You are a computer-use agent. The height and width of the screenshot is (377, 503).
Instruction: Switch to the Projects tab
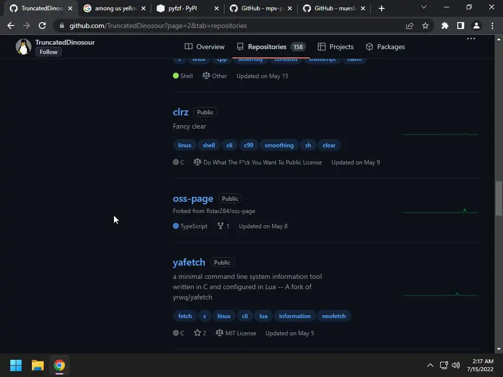coord(335,47)
